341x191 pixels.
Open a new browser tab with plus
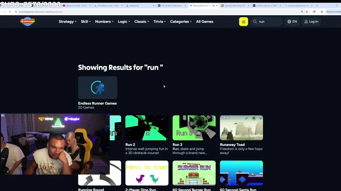click(317, 6)
